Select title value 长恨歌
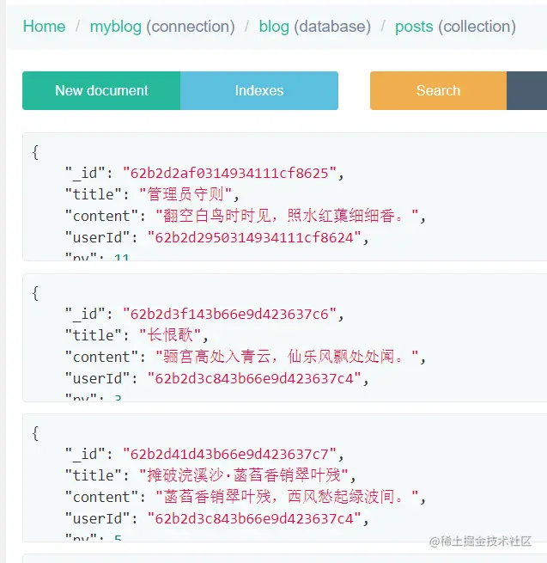Image resolution: width=547 pixels, height=563 pixels. pos(170,335)
